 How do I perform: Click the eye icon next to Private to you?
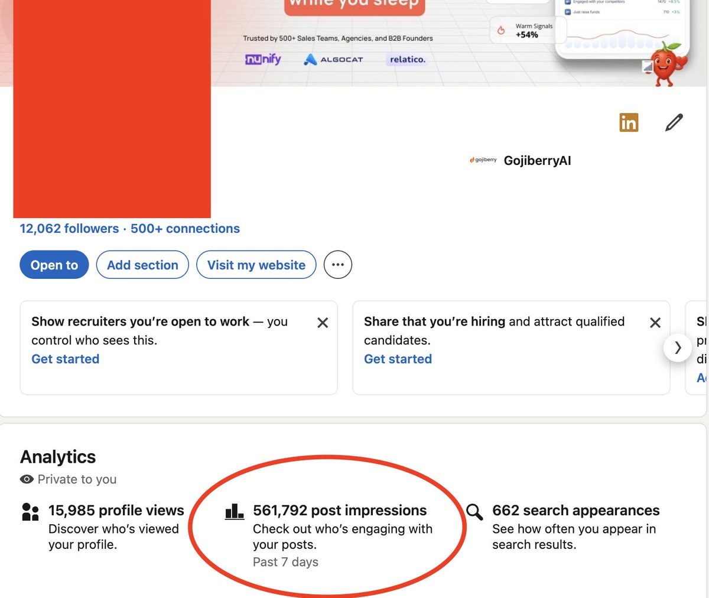pos(27,479)
